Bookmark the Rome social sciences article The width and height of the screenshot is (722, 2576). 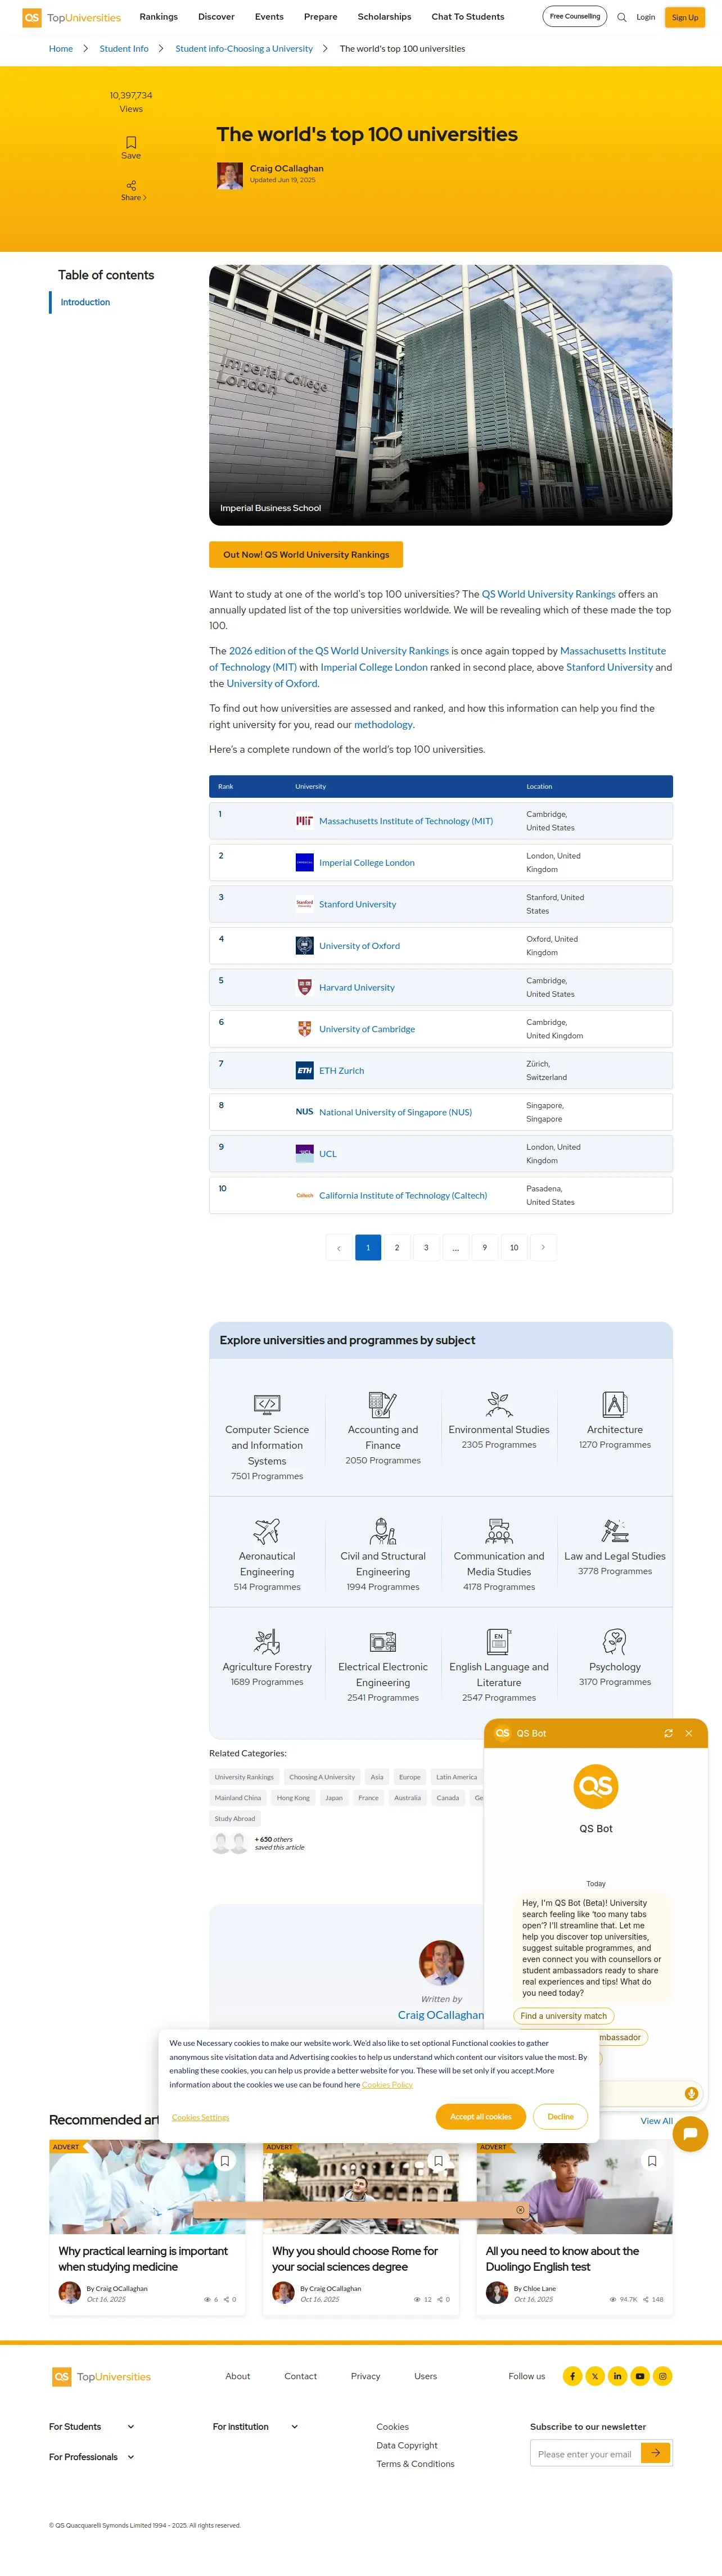(x=438, y=2161)
